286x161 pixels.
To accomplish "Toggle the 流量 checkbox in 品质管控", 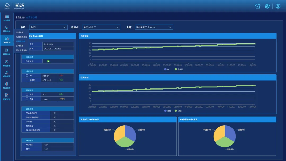I will (x=27, y=99).
